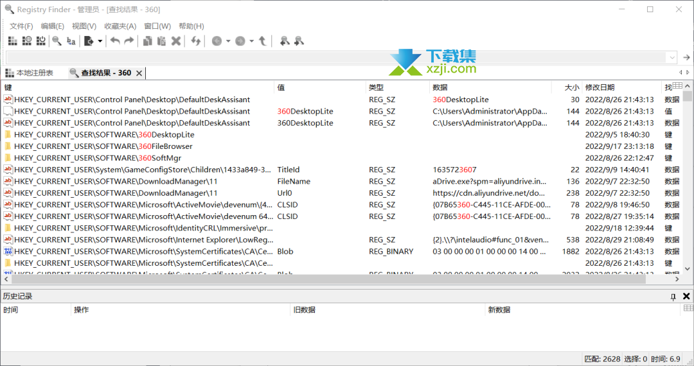Select the DownloadManager\11 FileName row
The height and width of the screenshot is (366, 694).
[x=341, y=181]
